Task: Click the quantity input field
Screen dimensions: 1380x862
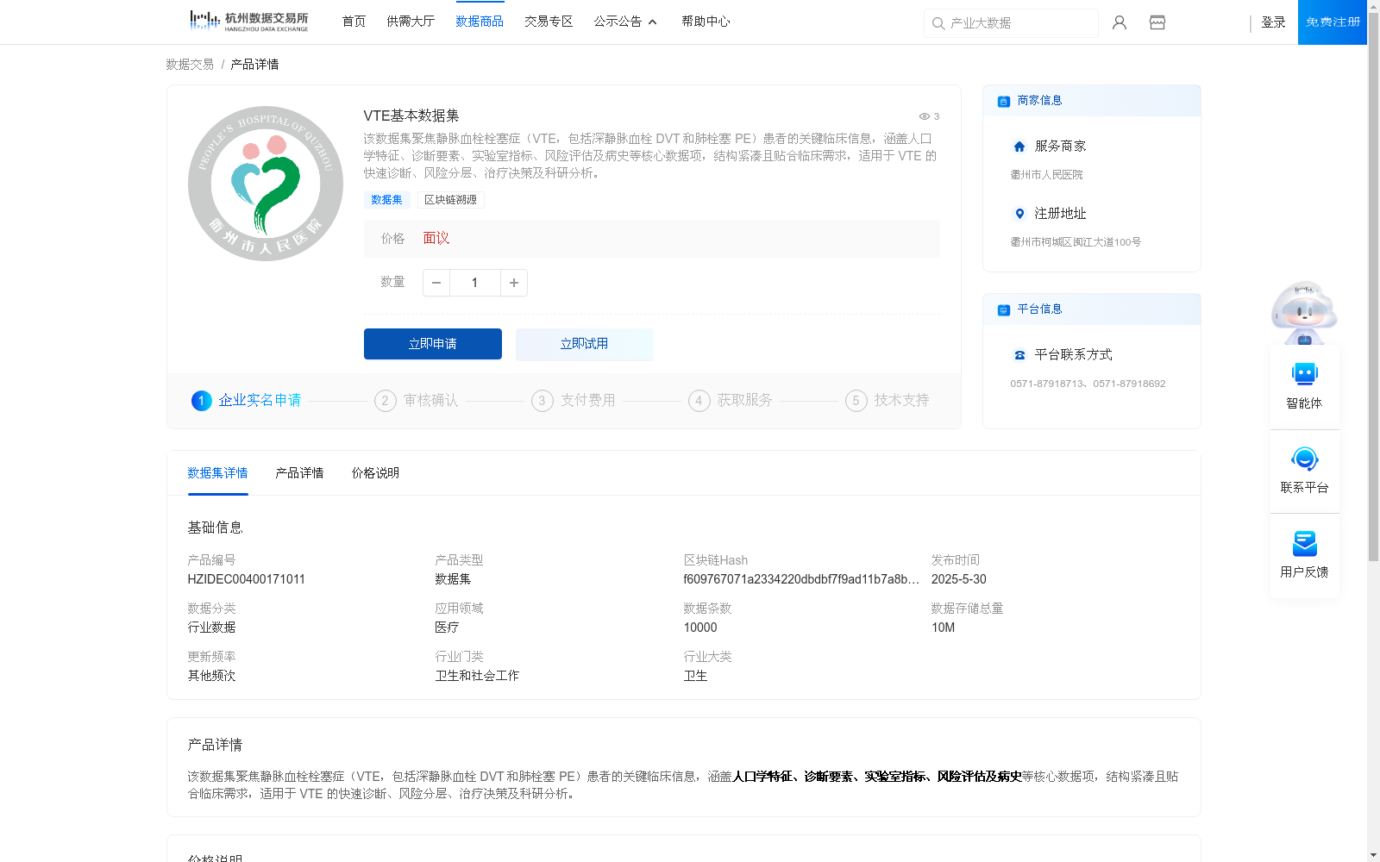Action: click(475, 283)
